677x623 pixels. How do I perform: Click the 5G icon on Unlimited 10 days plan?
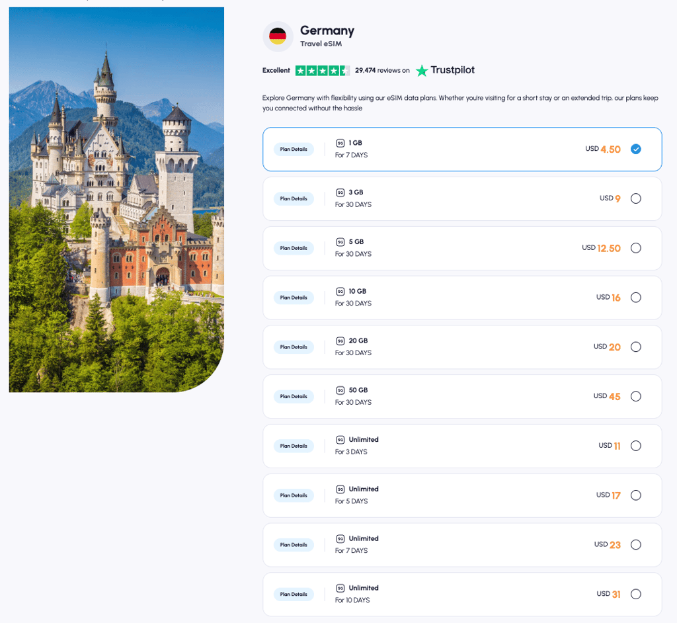tap(340, 588)
